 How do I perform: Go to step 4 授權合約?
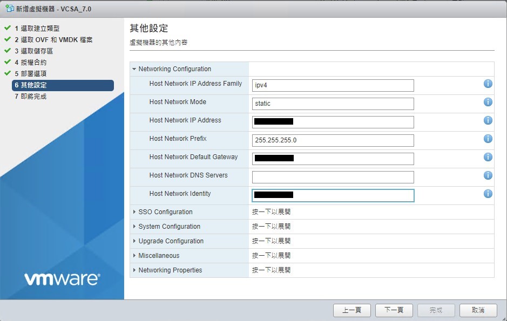(x=30, y=63)
